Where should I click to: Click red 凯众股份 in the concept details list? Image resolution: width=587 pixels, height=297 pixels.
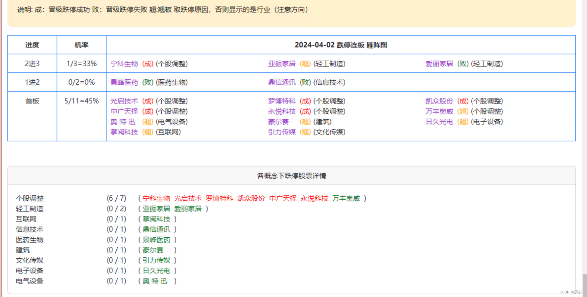click(x=251, y=198)
